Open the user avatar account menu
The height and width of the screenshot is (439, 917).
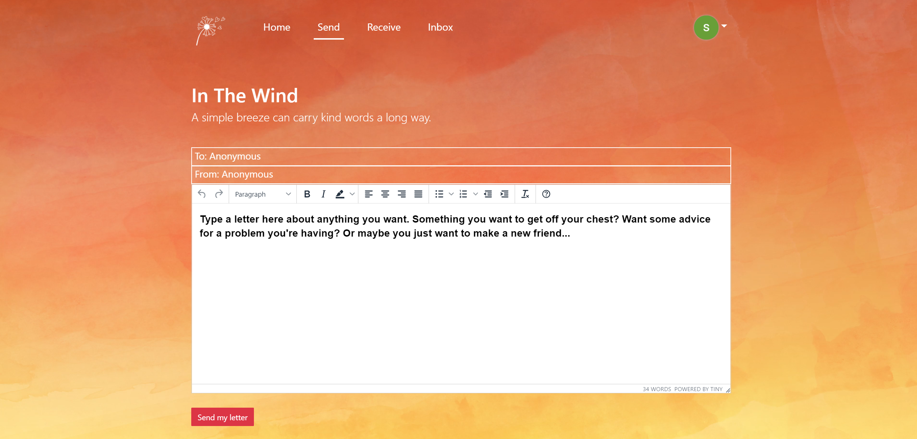(x=706, y=27)
